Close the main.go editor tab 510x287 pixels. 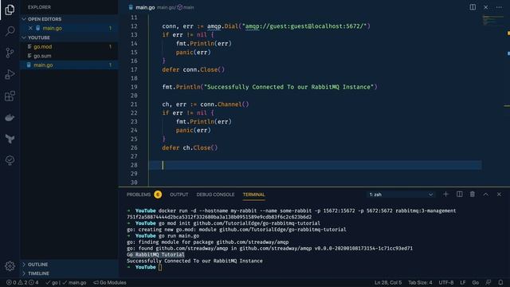click(485, 7)
